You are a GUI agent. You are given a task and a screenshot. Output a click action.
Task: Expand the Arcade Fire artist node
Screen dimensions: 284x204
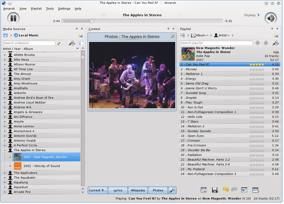(x=5, y=192)
